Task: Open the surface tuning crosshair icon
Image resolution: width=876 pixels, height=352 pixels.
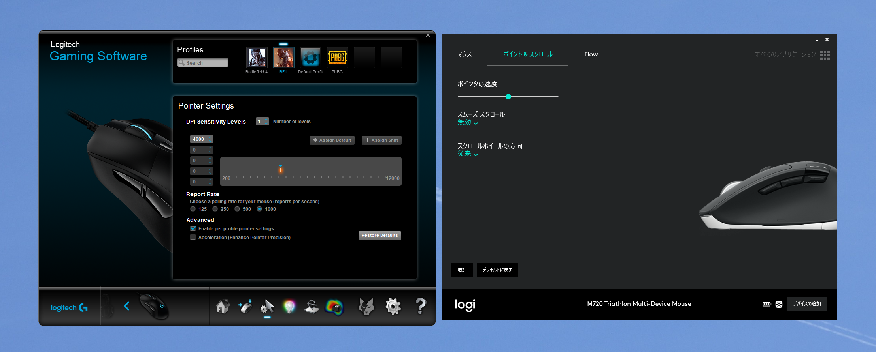Action: coord(312,307)
